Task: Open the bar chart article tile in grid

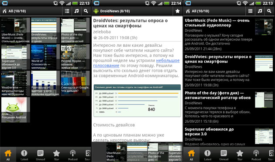Action: pyautogui.click(x=45, y=83)
